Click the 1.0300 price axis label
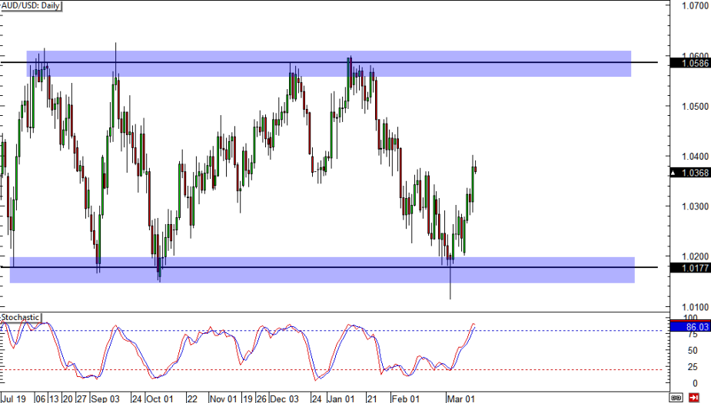Viewport: 711px width, 403px height. [695, 206]
